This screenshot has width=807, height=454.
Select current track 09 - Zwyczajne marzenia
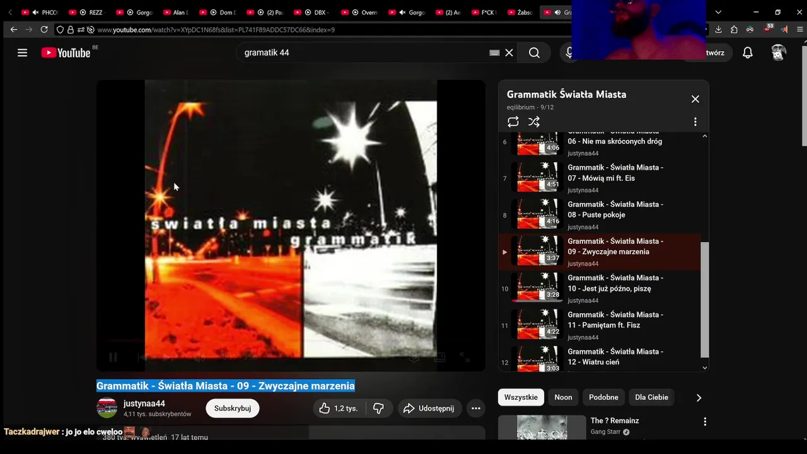coord(600,252)
